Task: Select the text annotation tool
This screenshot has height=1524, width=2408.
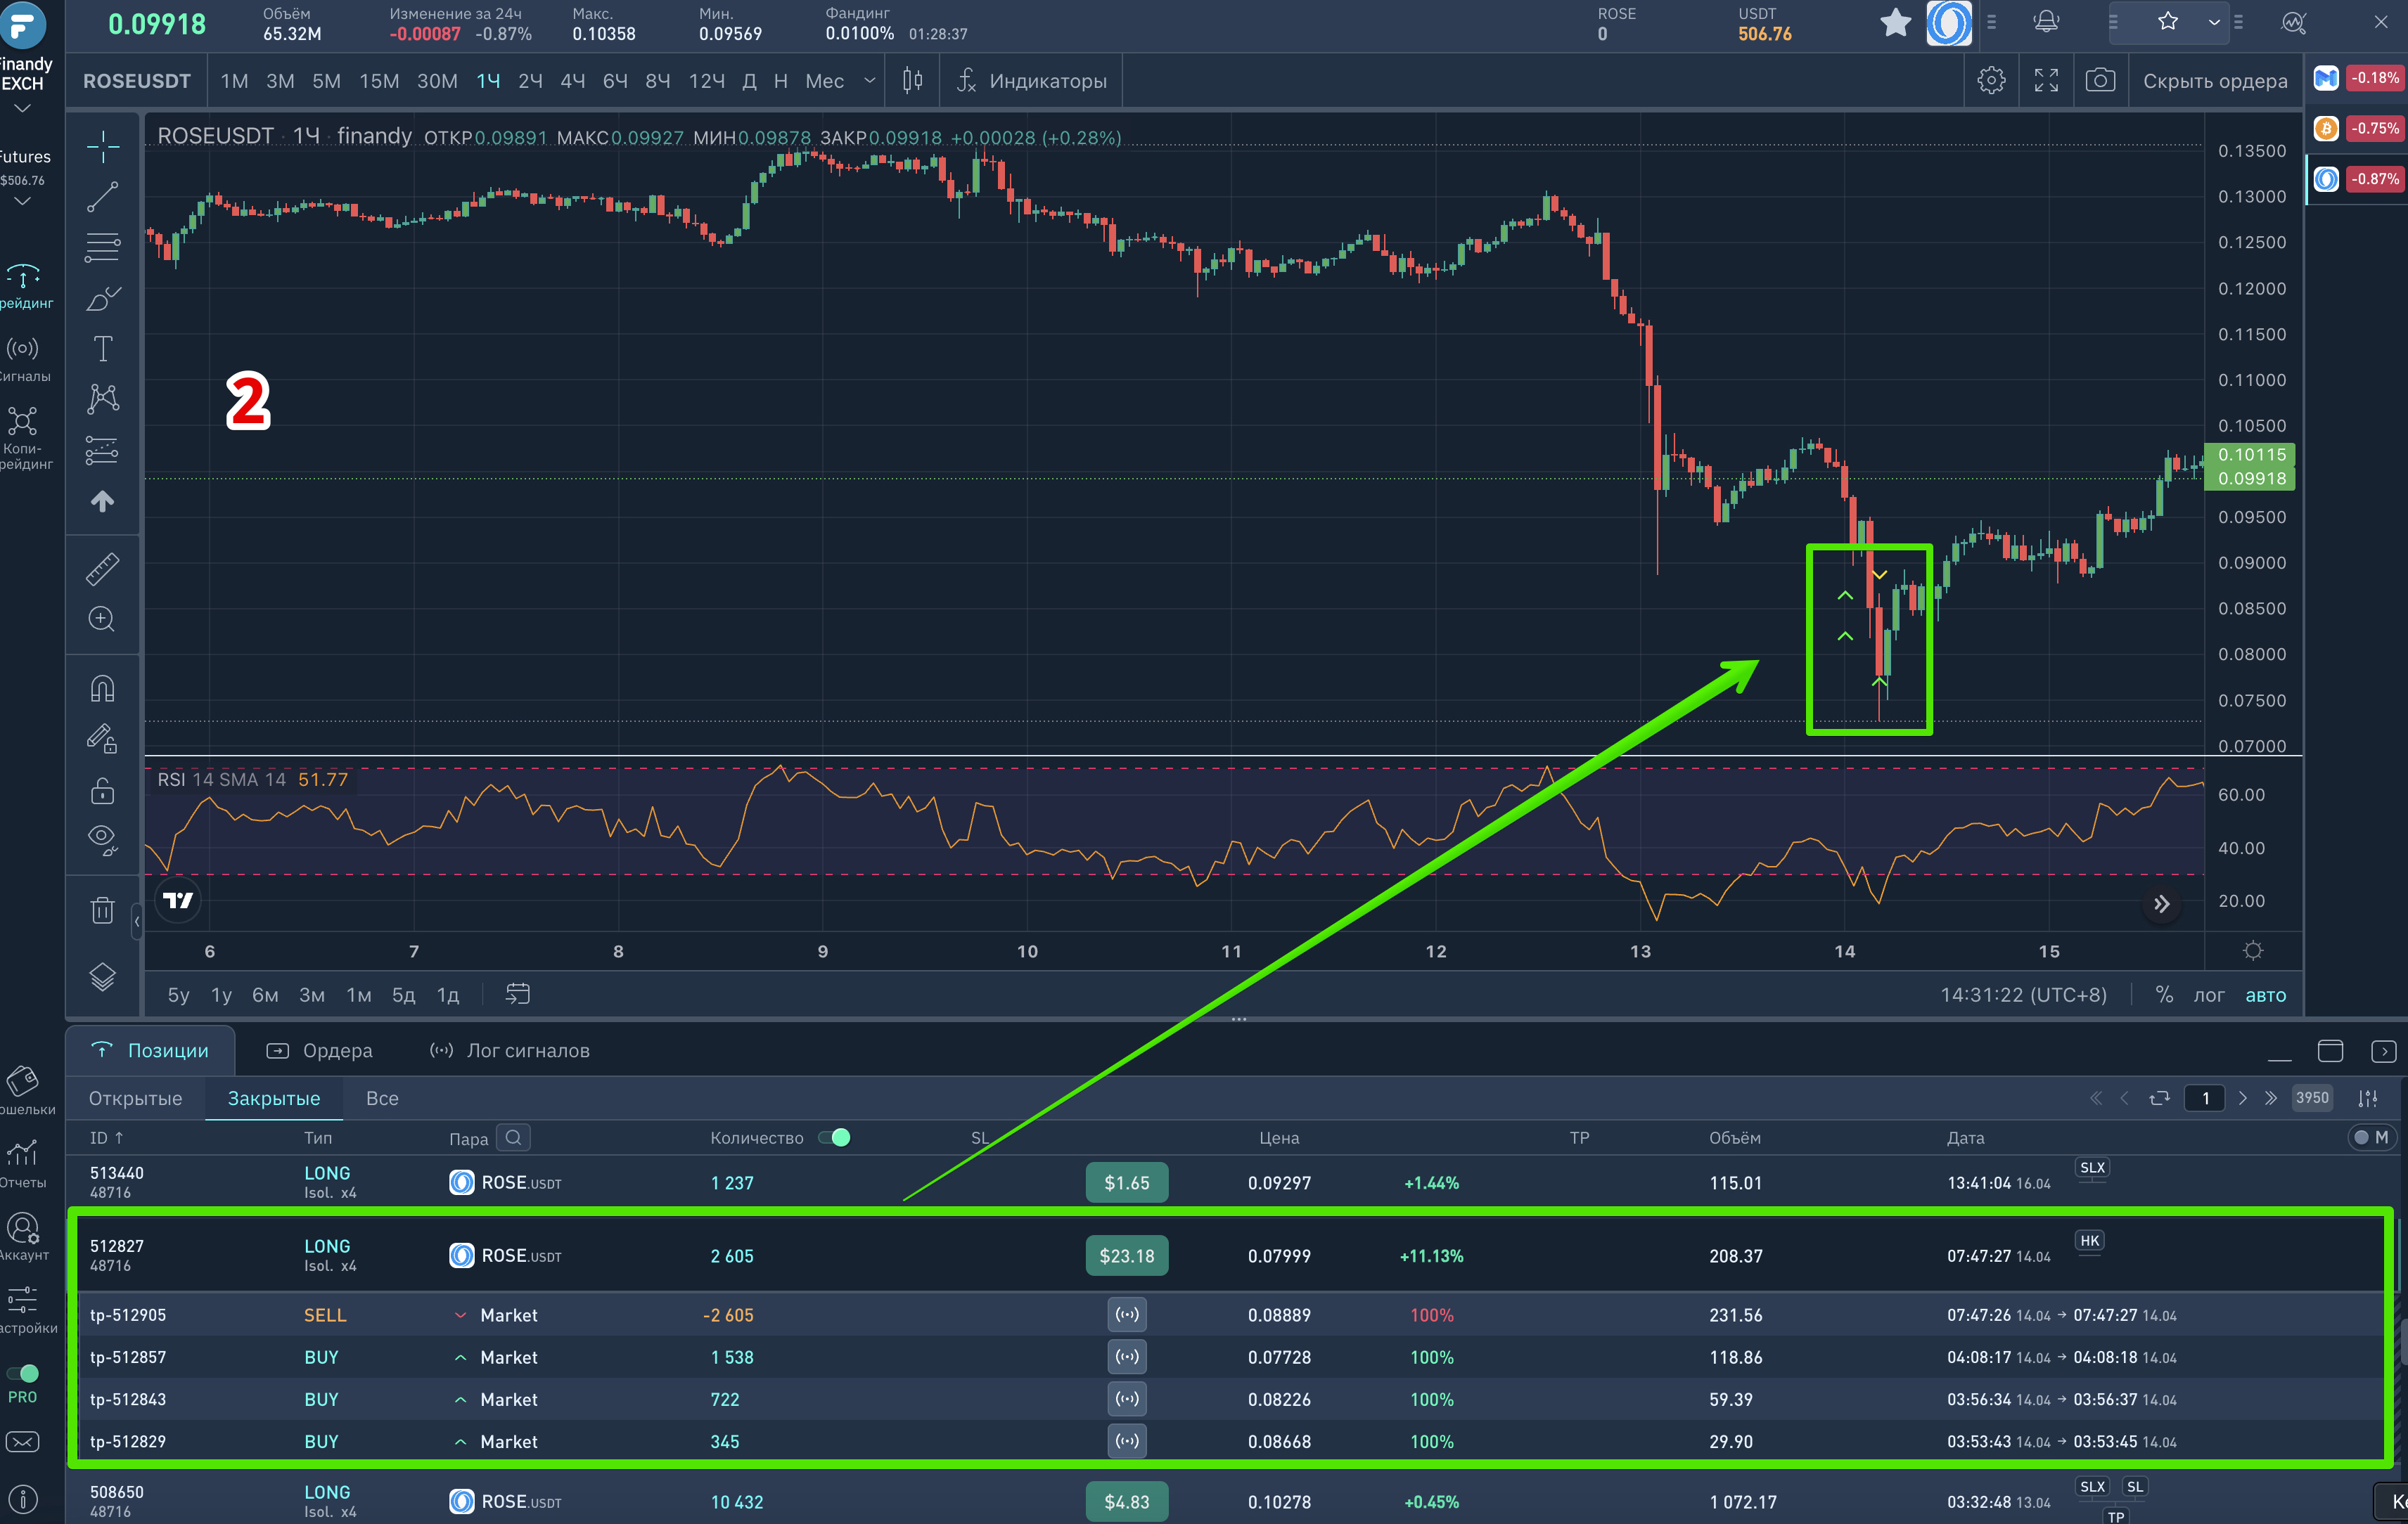Action: click(102, 349)
